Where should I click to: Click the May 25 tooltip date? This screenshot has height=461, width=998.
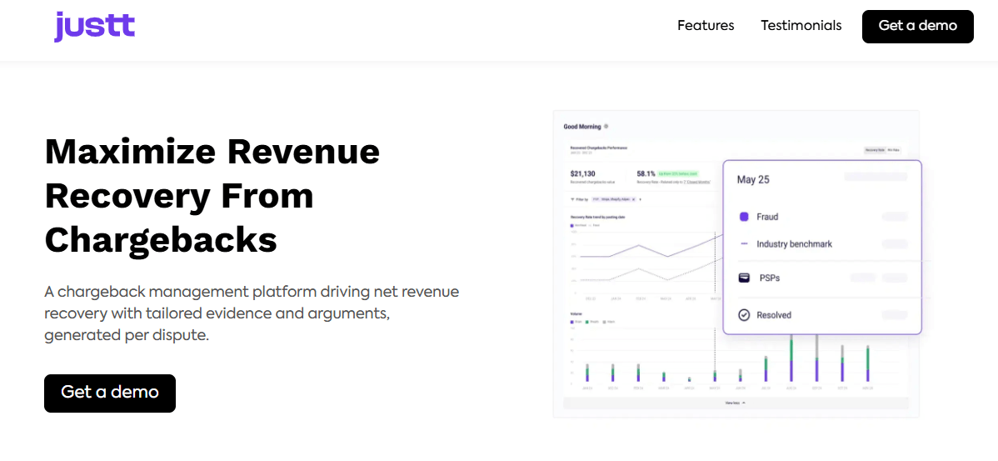coord(753,179)
